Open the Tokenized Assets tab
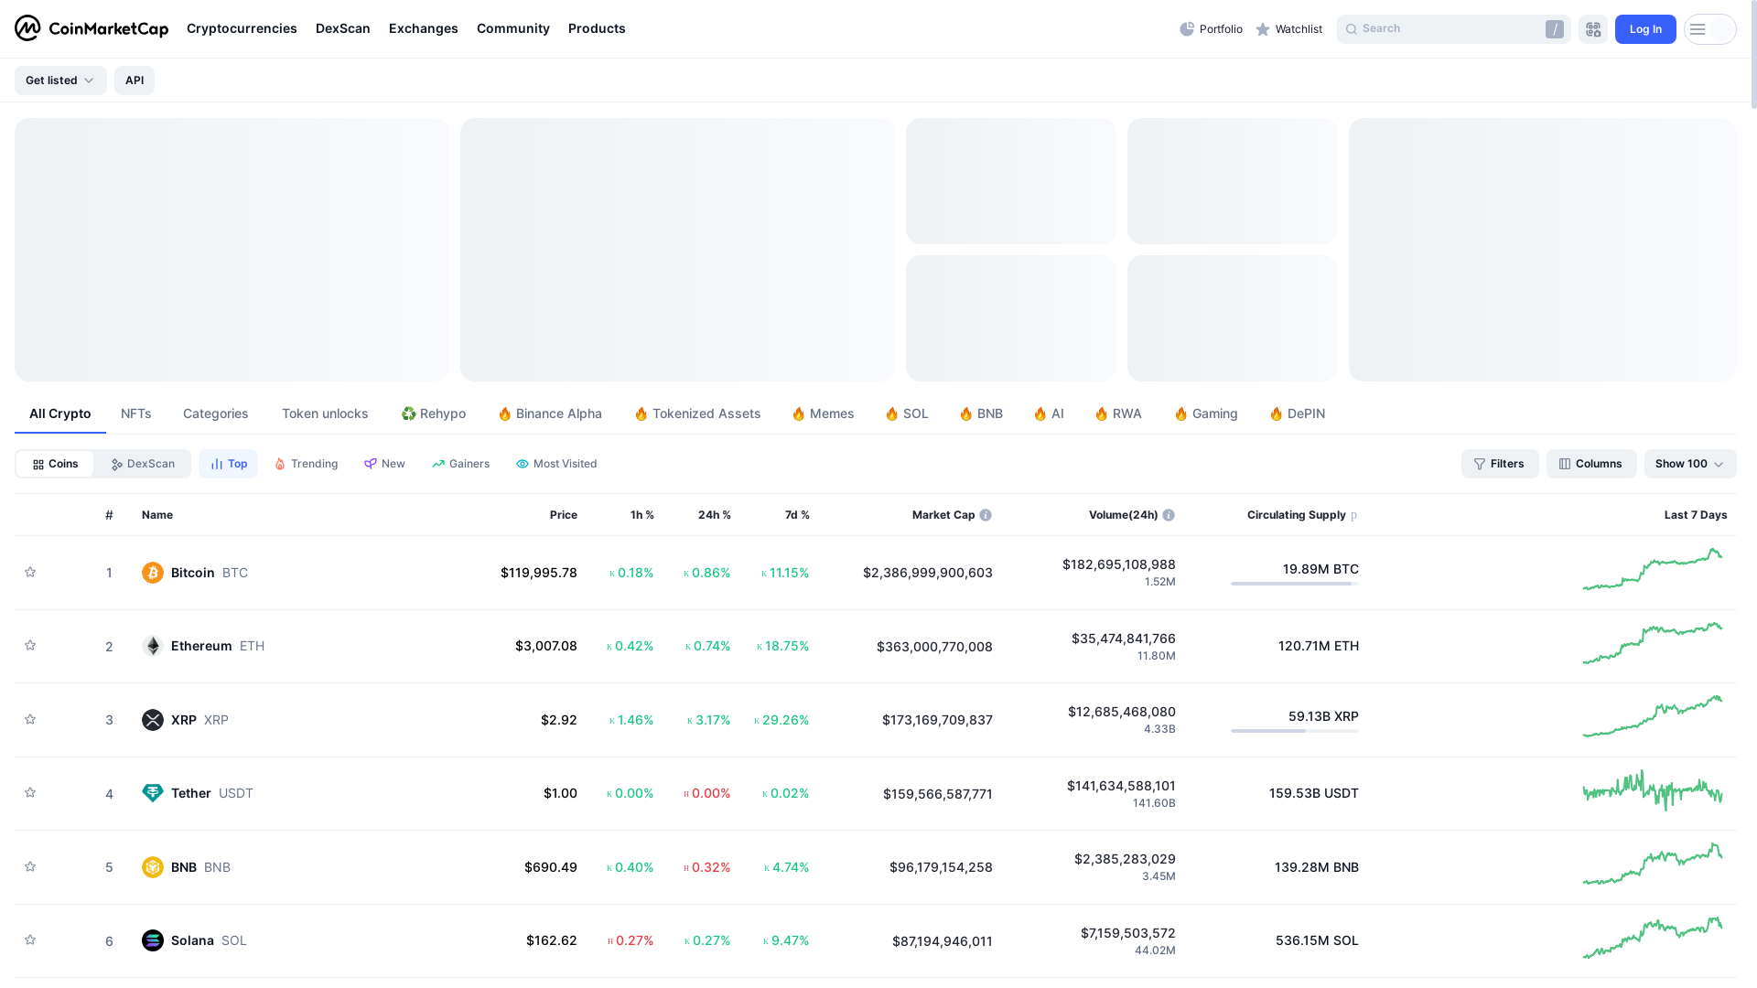This screenshot has height=988, width=1757. tap(697, 413)
